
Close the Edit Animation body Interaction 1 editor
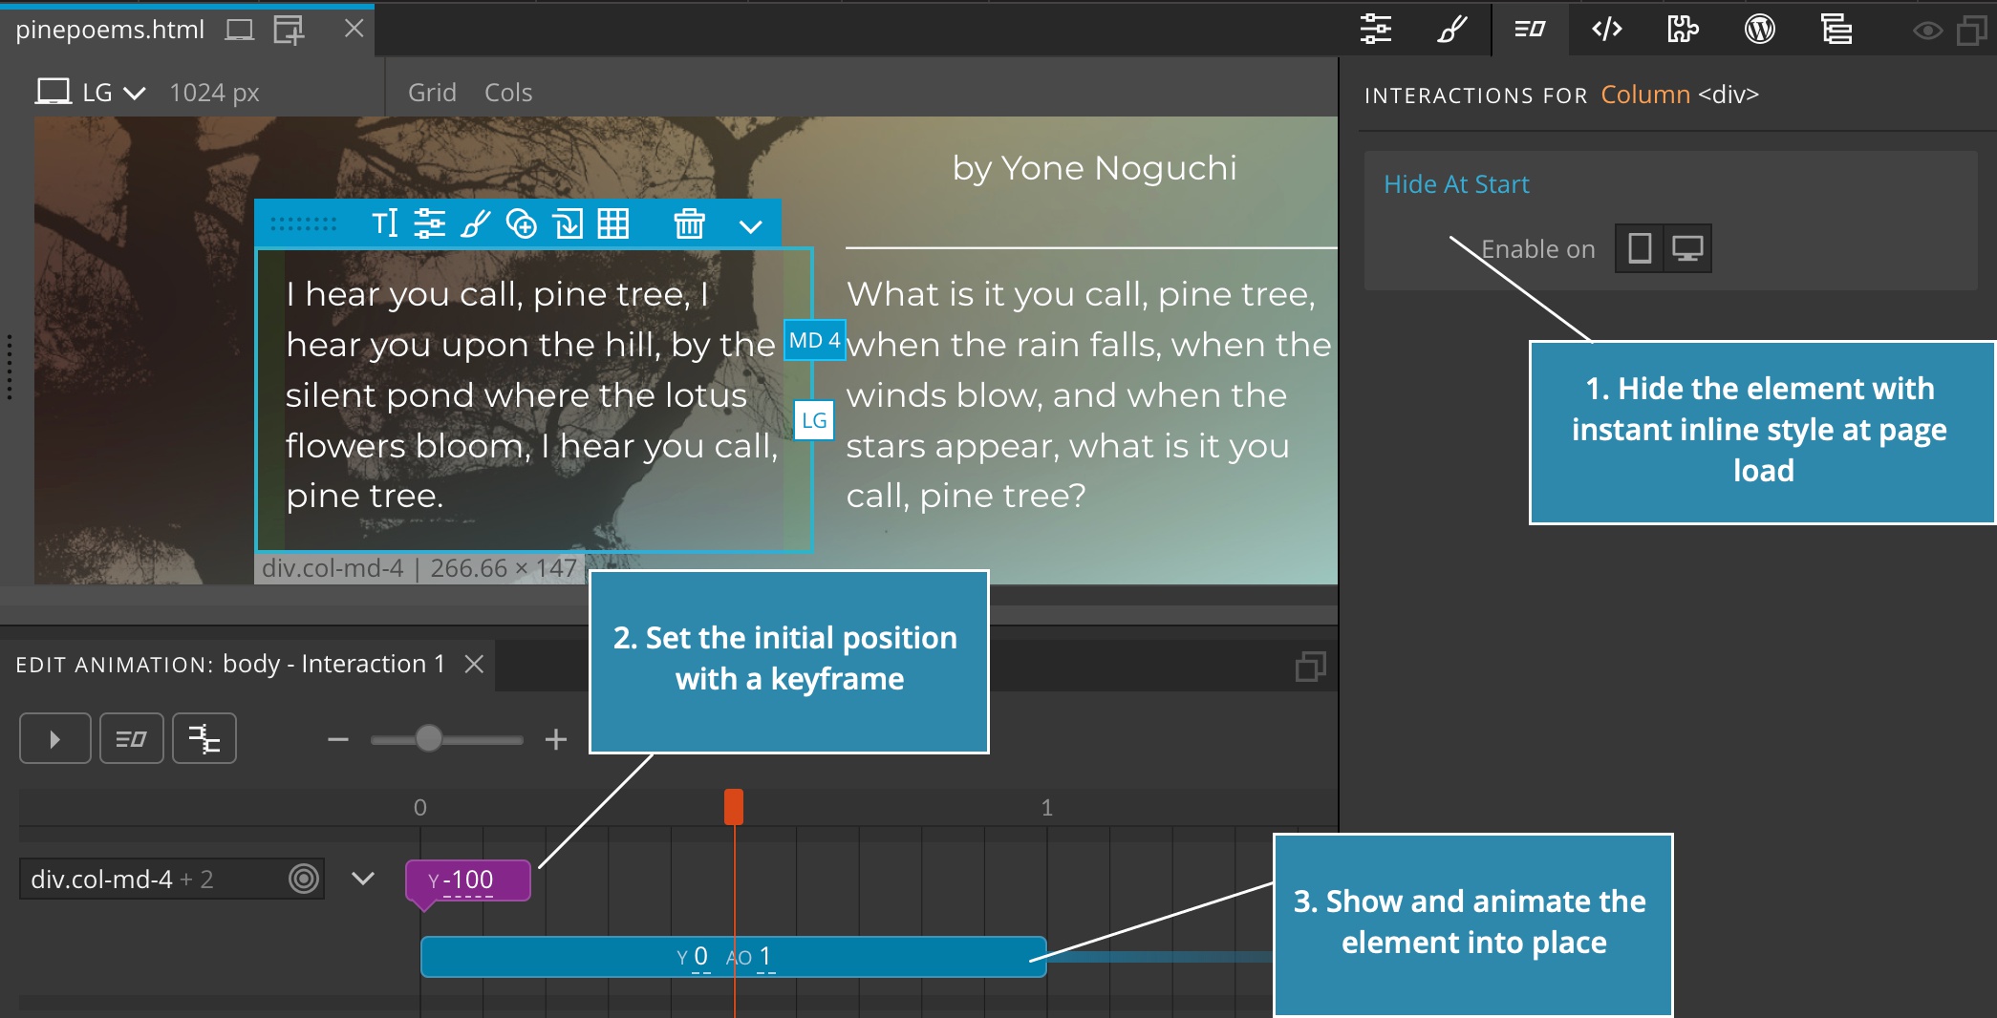point(474,664)
